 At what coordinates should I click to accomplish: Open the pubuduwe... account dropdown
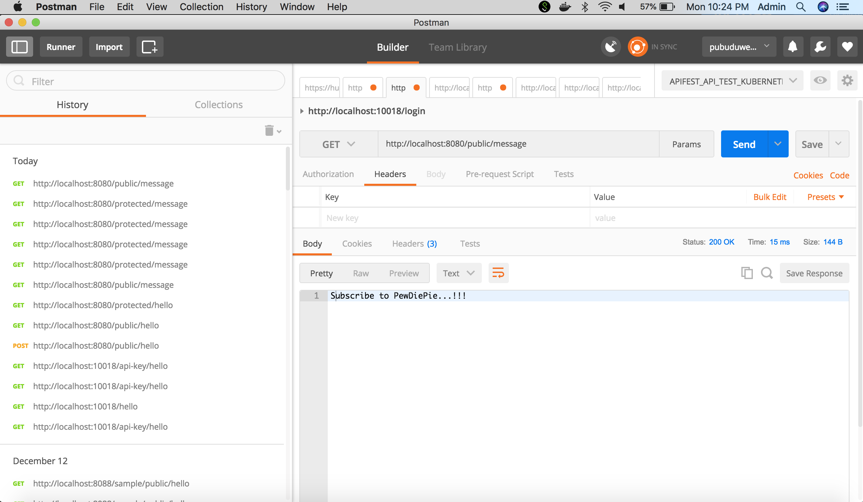739,47
